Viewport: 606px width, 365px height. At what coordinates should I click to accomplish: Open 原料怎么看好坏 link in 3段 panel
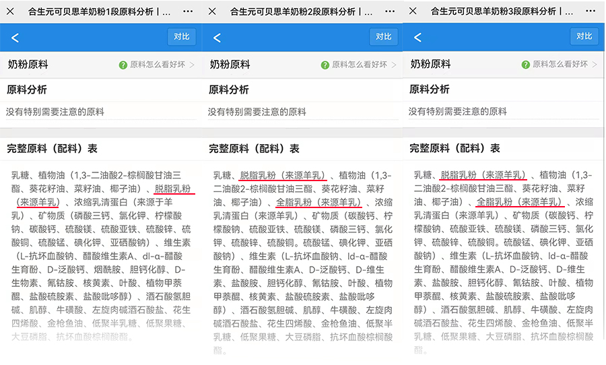click(x=560, y=65)
